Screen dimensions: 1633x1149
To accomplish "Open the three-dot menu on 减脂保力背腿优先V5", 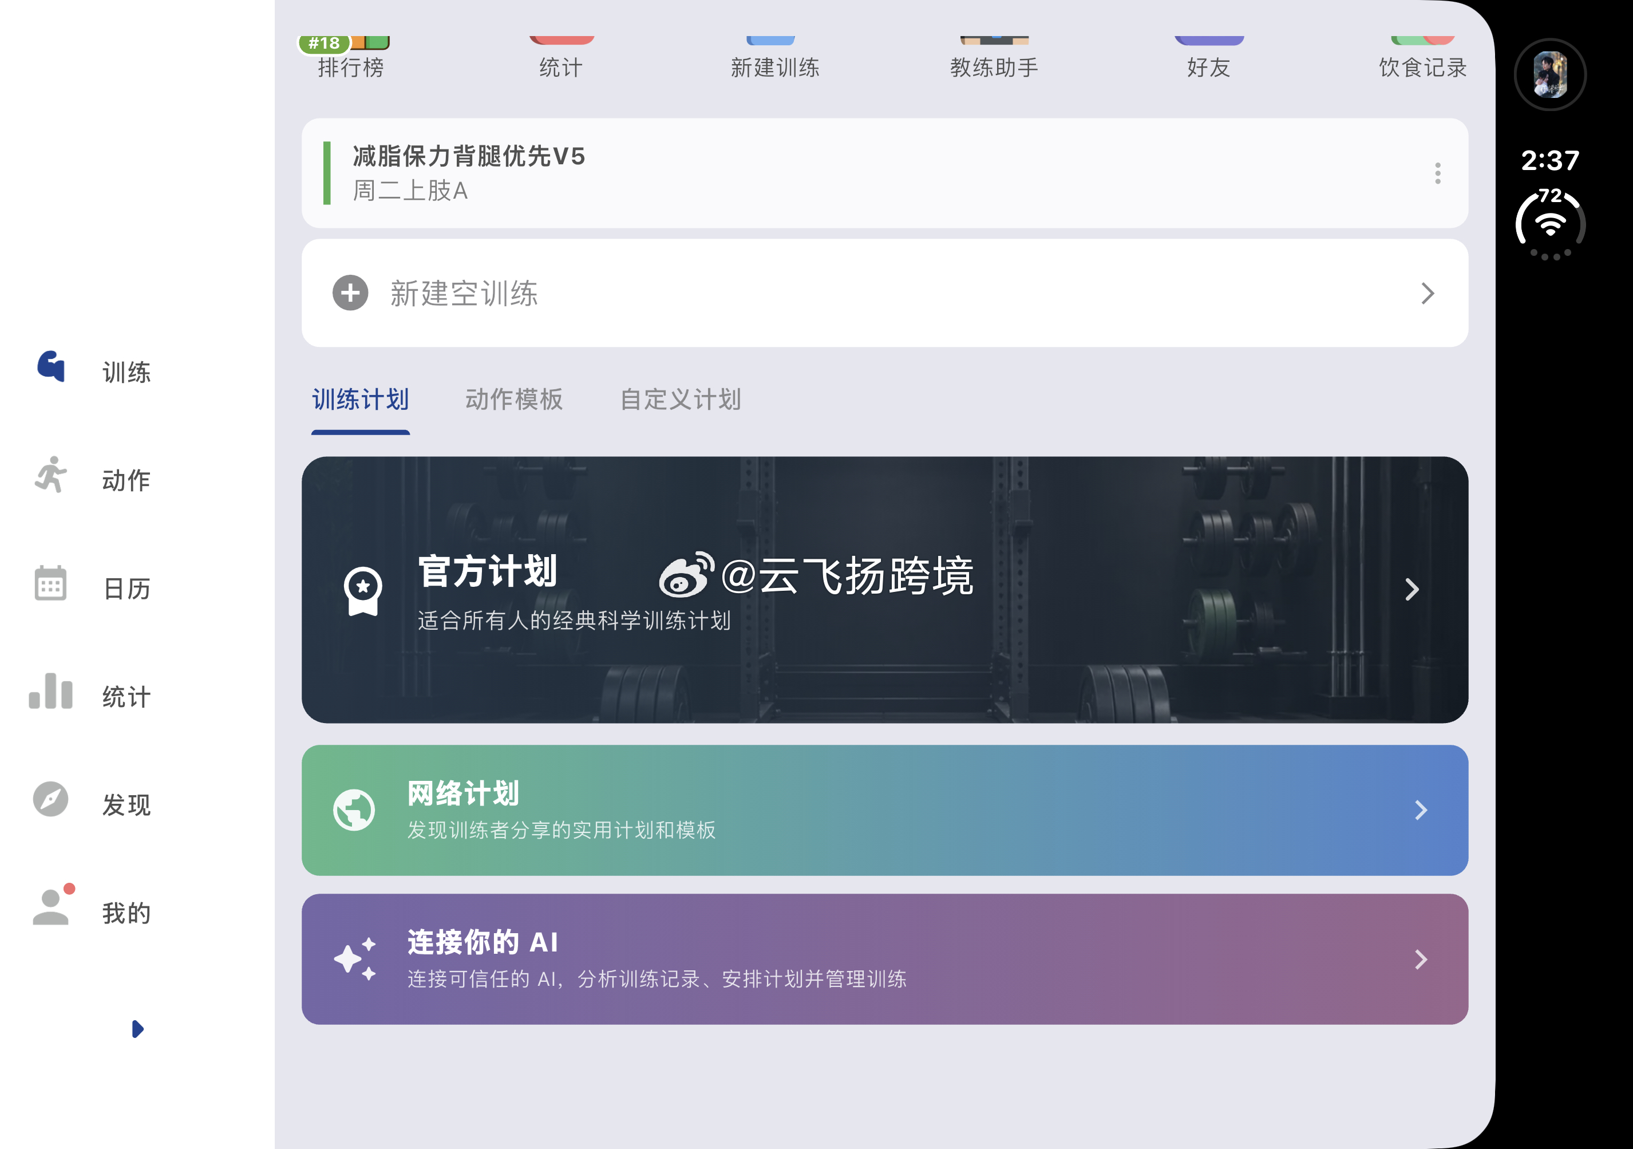I will 1437,173.
